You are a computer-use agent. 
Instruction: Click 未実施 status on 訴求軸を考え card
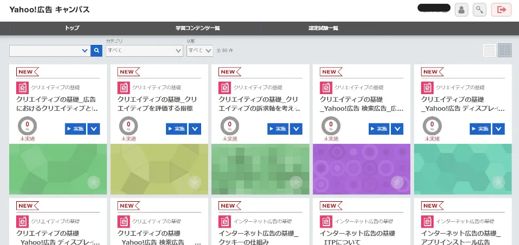230,138
